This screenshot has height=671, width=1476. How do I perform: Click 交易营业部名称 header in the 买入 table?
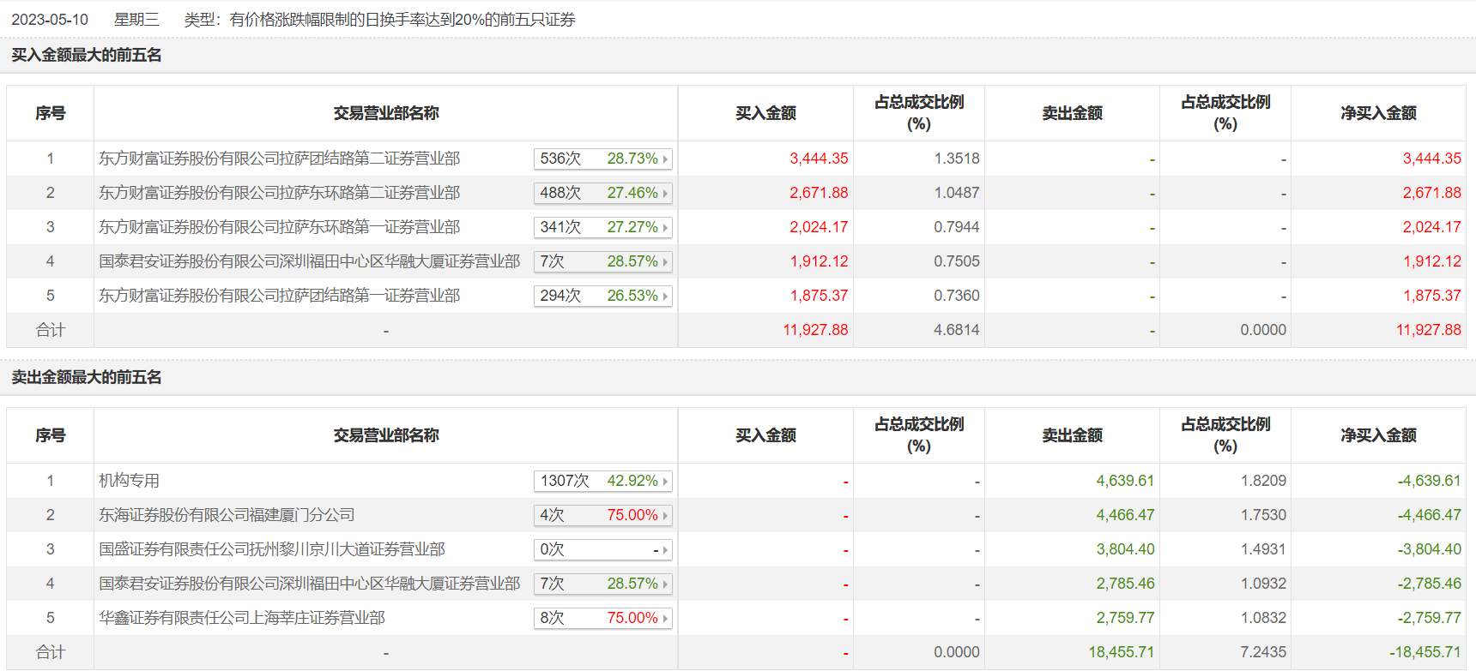386,113
